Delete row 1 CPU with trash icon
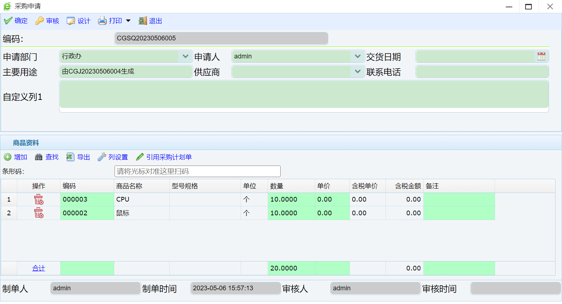Screen dimensions: 562x304 pyautogui.click(x=39, y=199)
